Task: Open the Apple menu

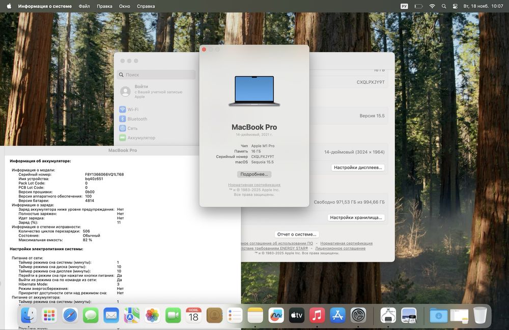Action: click(9, 6)
